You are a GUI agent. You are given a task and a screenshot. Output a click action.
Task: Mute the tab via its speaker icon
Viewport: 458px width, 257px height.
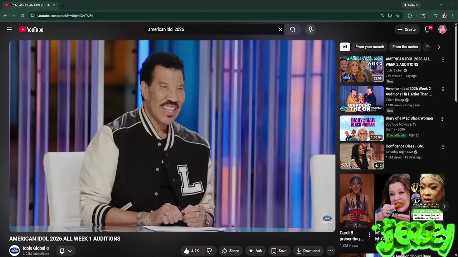coord(49,5)
